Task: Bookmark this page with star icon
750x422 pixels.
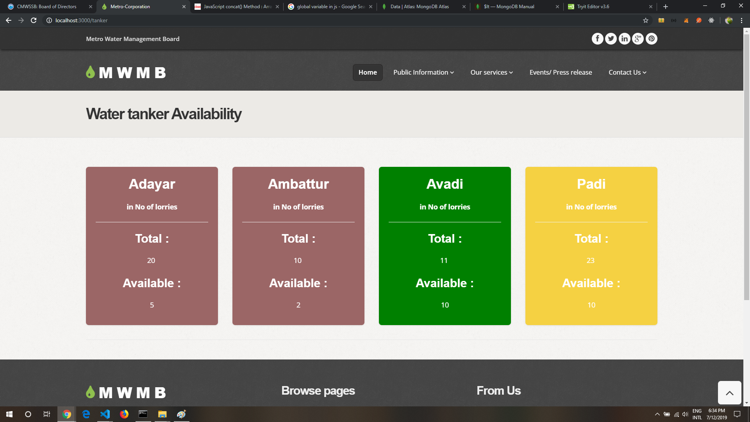Action: (646, 20)
